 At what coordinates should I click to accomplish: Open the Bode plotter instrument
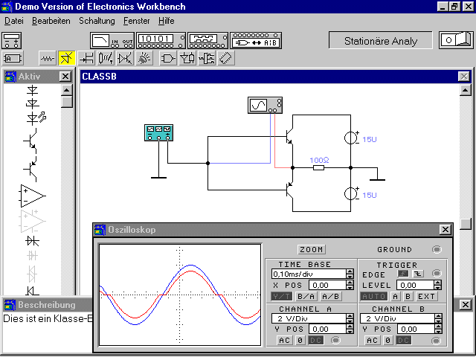tap(111, 39)
